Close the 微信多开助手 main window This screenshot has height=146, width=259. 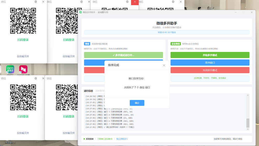[251, 12]
